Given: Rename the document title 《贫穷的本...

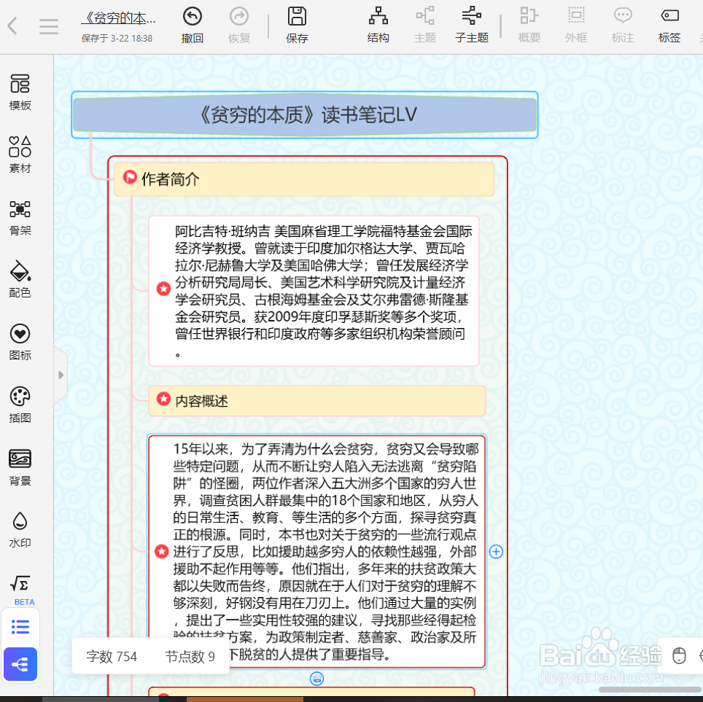Looking at the screenshot, I should [118, 18].
